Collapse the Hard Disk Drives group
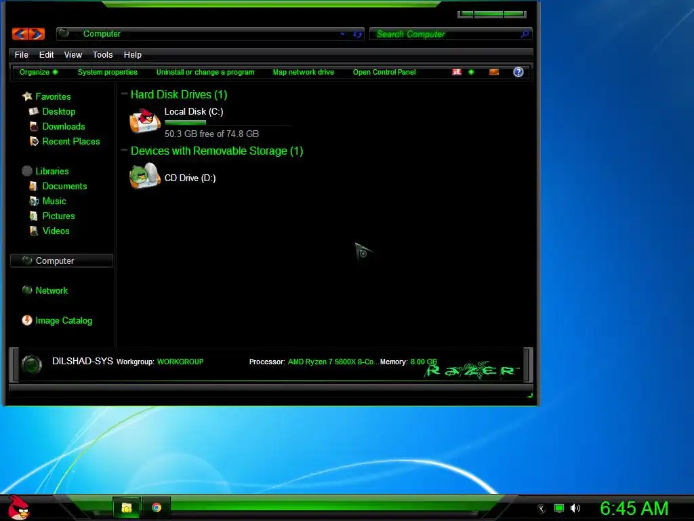 (x=125, y=94)
